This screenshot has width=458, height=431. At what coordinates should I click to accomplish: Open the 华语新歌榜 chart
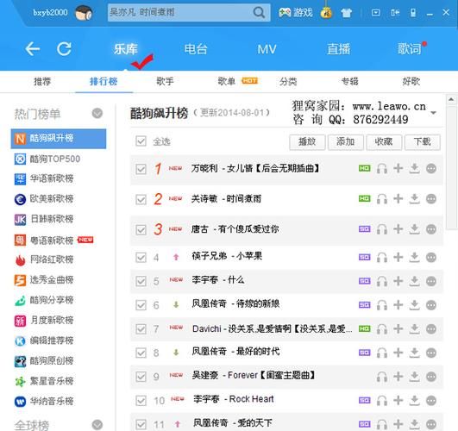coord(52,178)
